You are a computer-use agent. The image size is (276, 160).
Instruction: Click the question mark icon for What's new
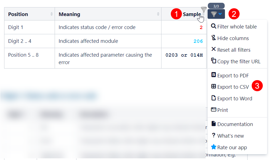click(x=213, y=135)
